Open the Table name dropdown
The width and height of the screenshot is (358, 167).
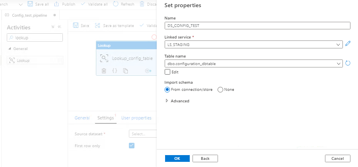coord(339,63)
